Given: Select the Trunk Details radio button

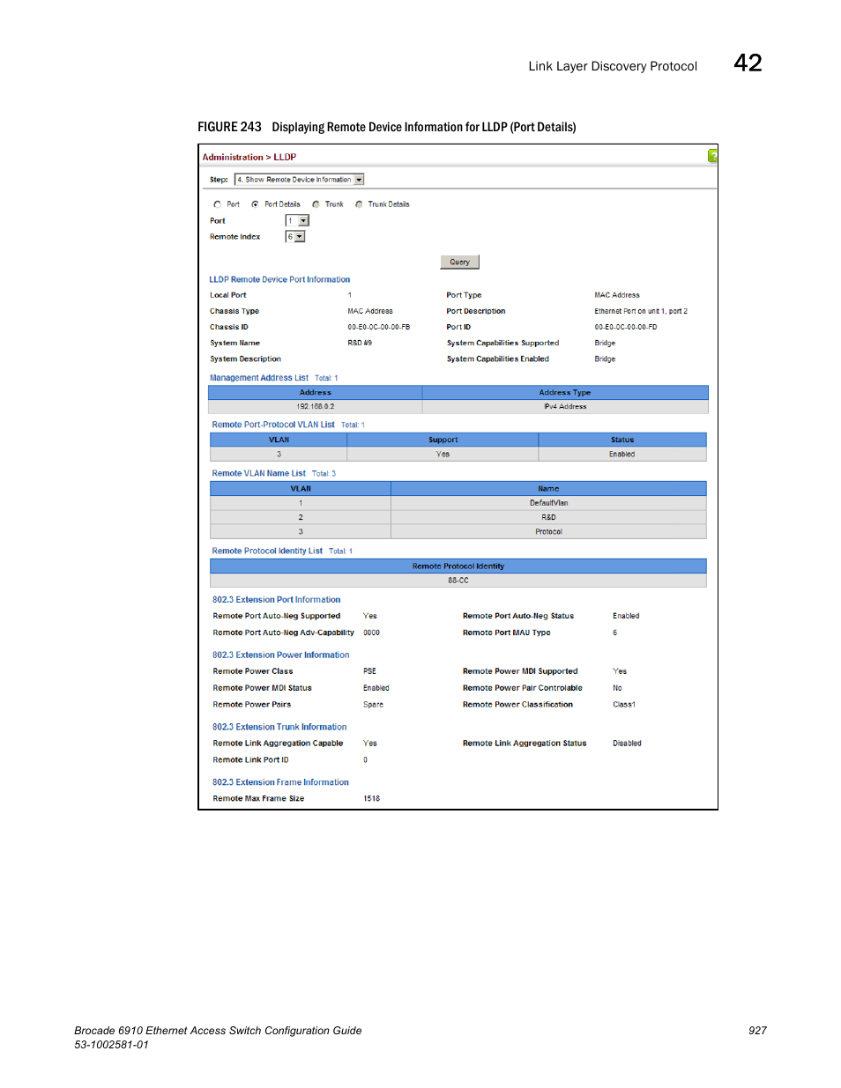Looking at the screenshot, I should click(x=359, y=204).
